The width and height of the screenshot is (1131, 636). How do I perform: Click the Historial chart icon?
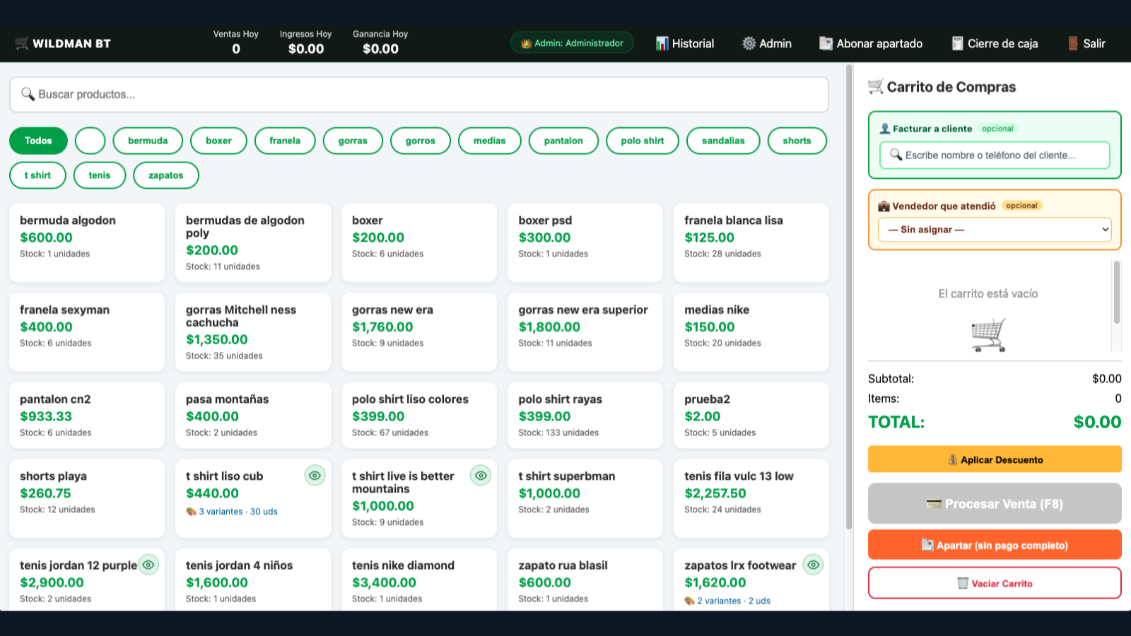click(x=662, y=44)
